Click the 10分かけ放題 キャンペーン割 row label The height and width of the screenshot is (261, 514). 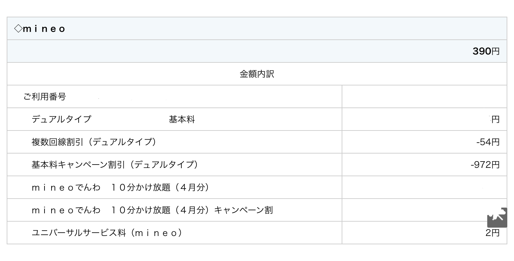[x=152, y=210]
